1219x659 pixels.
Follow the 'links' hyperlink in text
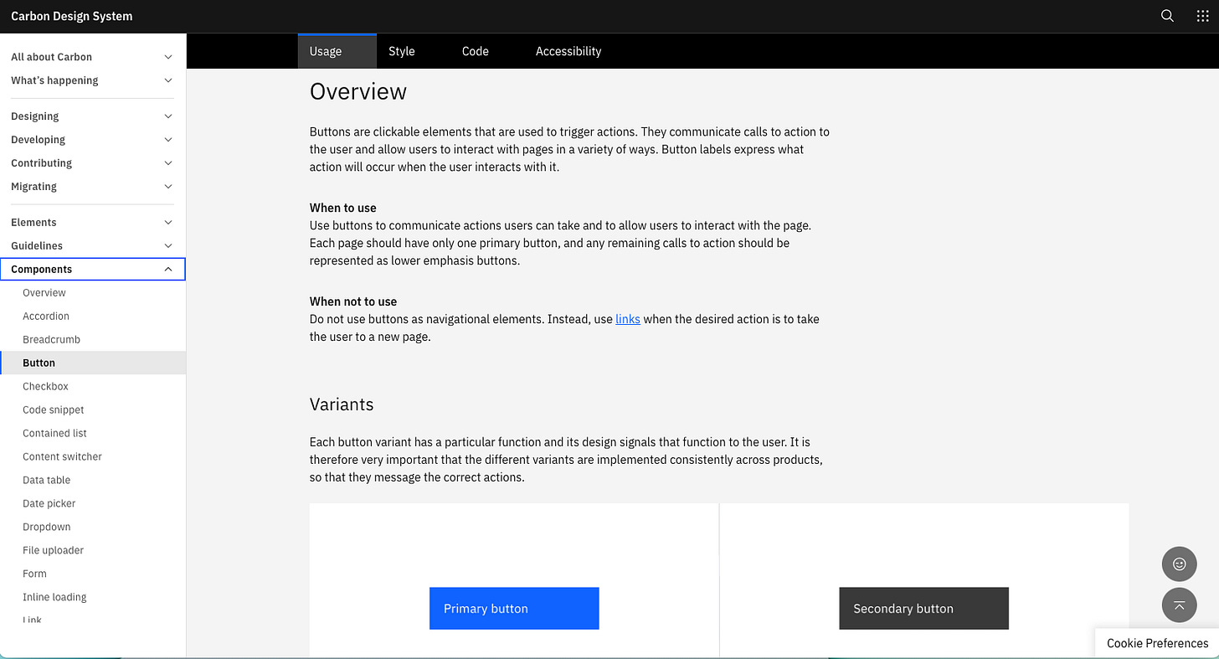point(628,319)
